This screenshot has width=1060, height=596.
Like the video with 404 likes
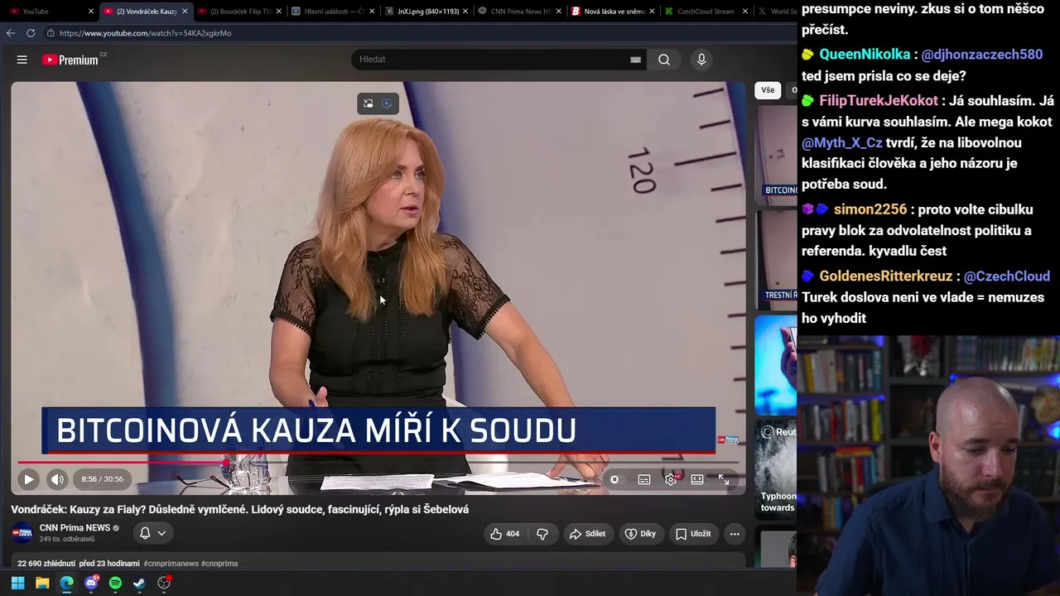[x=504, y=534]
